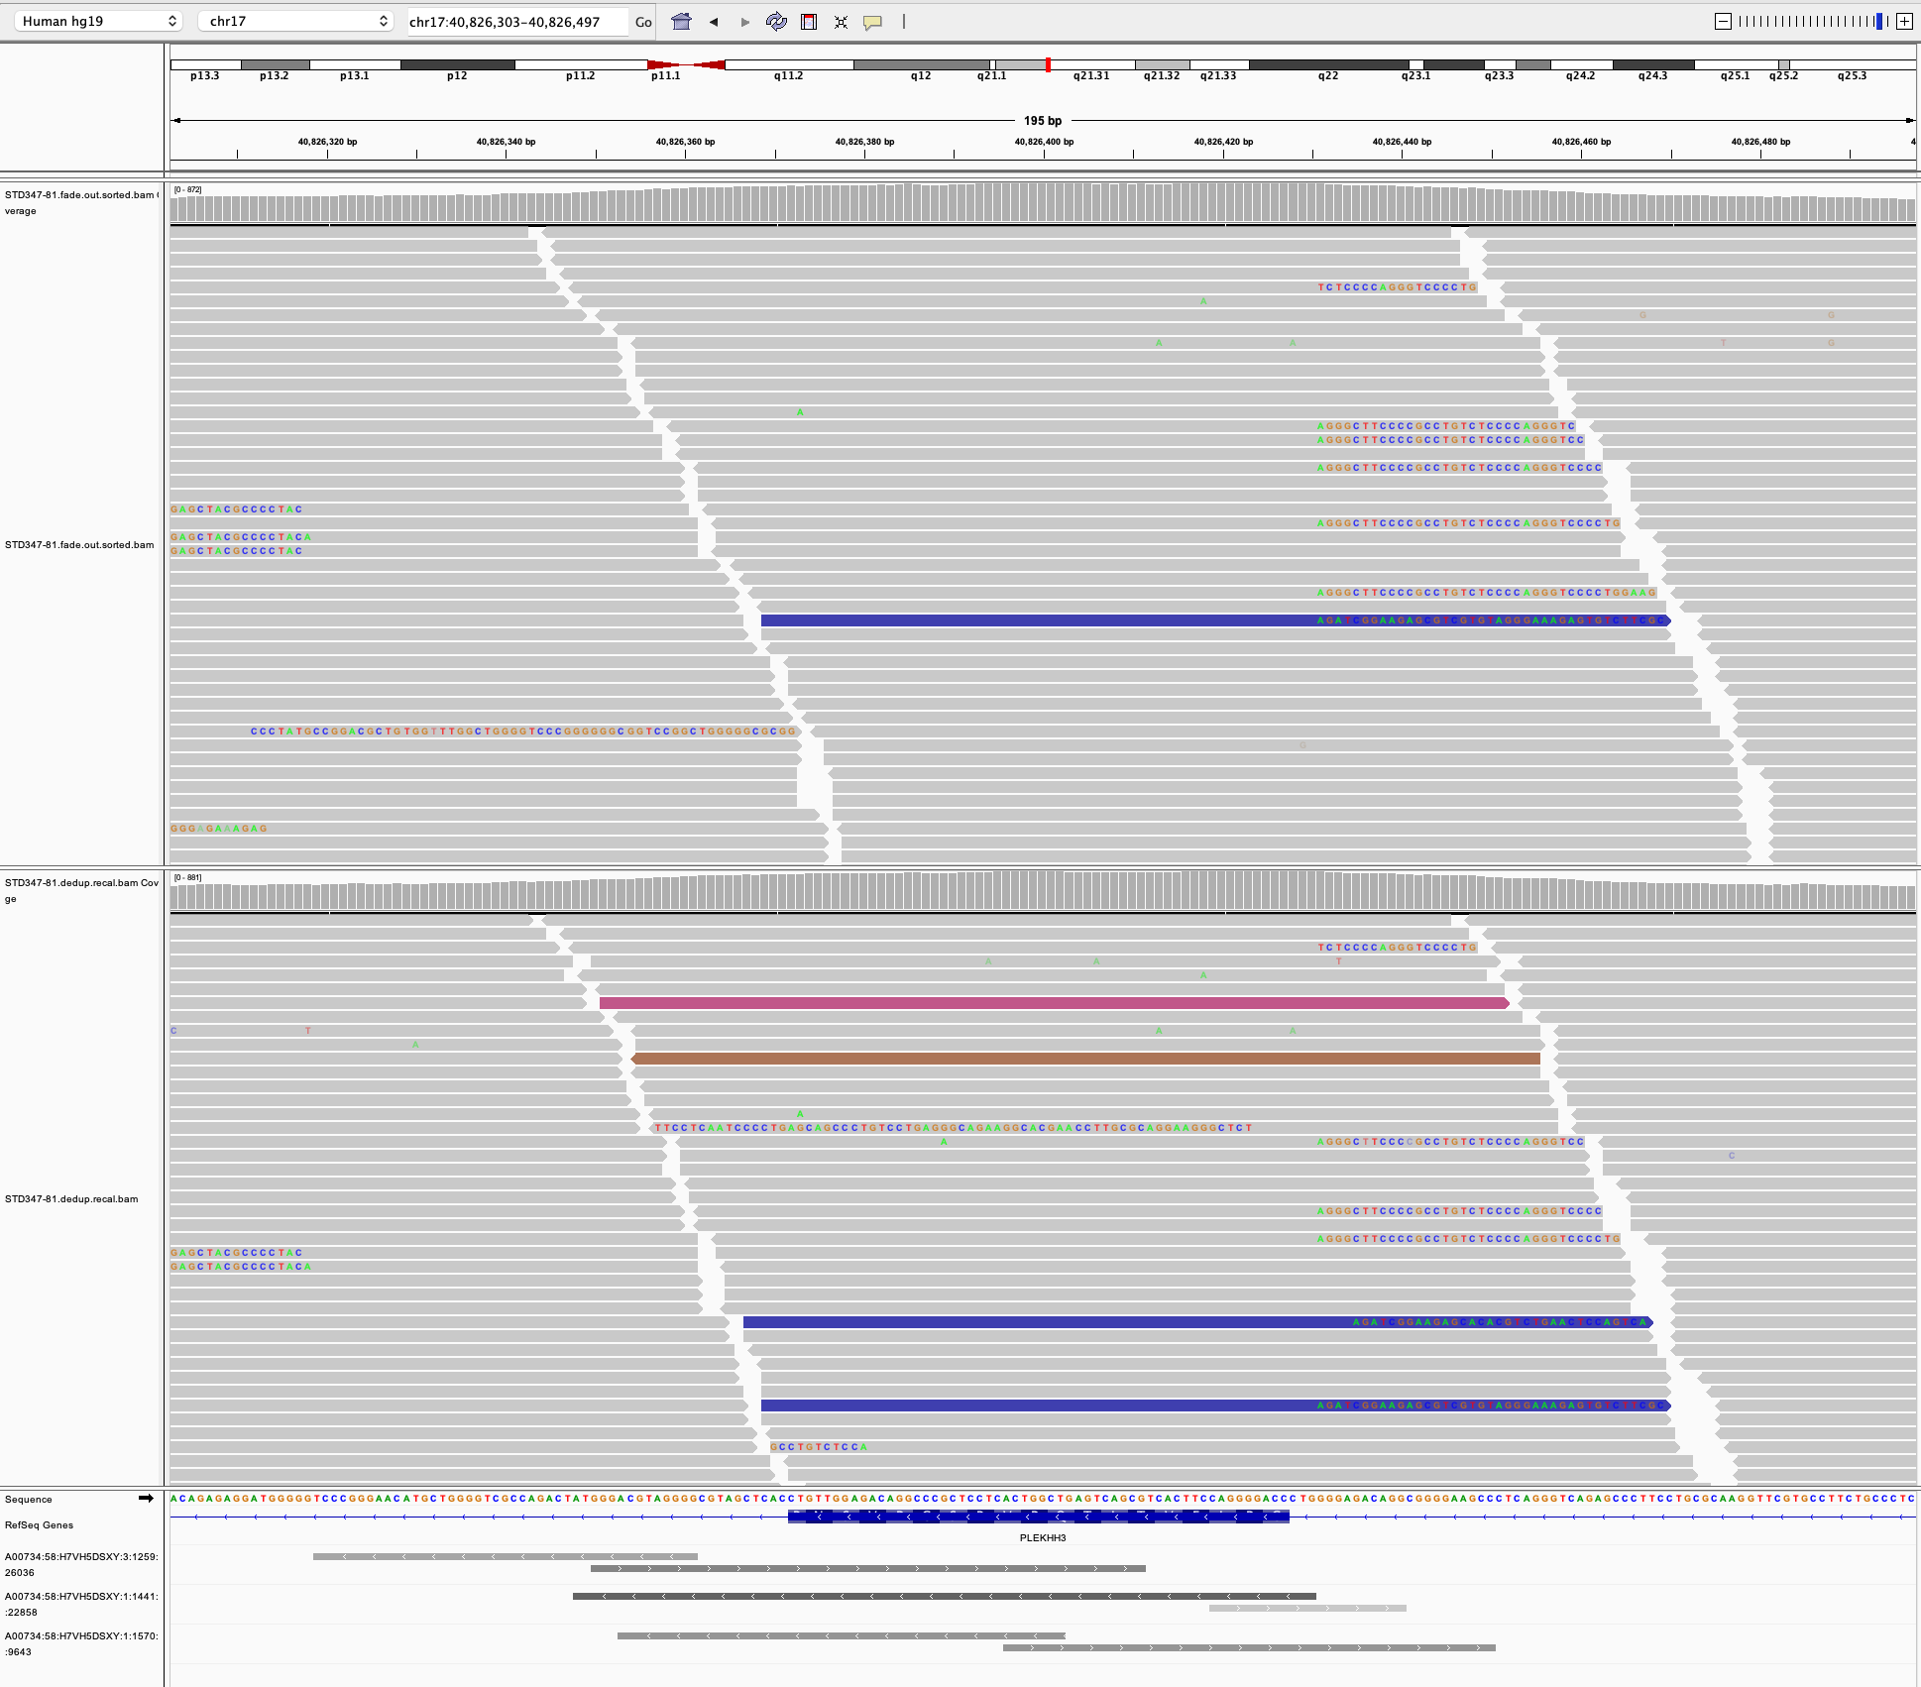1921x1687 pixels.
Task: Click the dedup.recal coverage data range [0 - 881]
Action: coord(187,877)
